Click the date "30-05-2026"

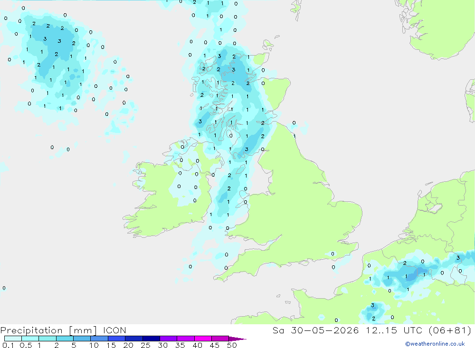coord(325,330)
